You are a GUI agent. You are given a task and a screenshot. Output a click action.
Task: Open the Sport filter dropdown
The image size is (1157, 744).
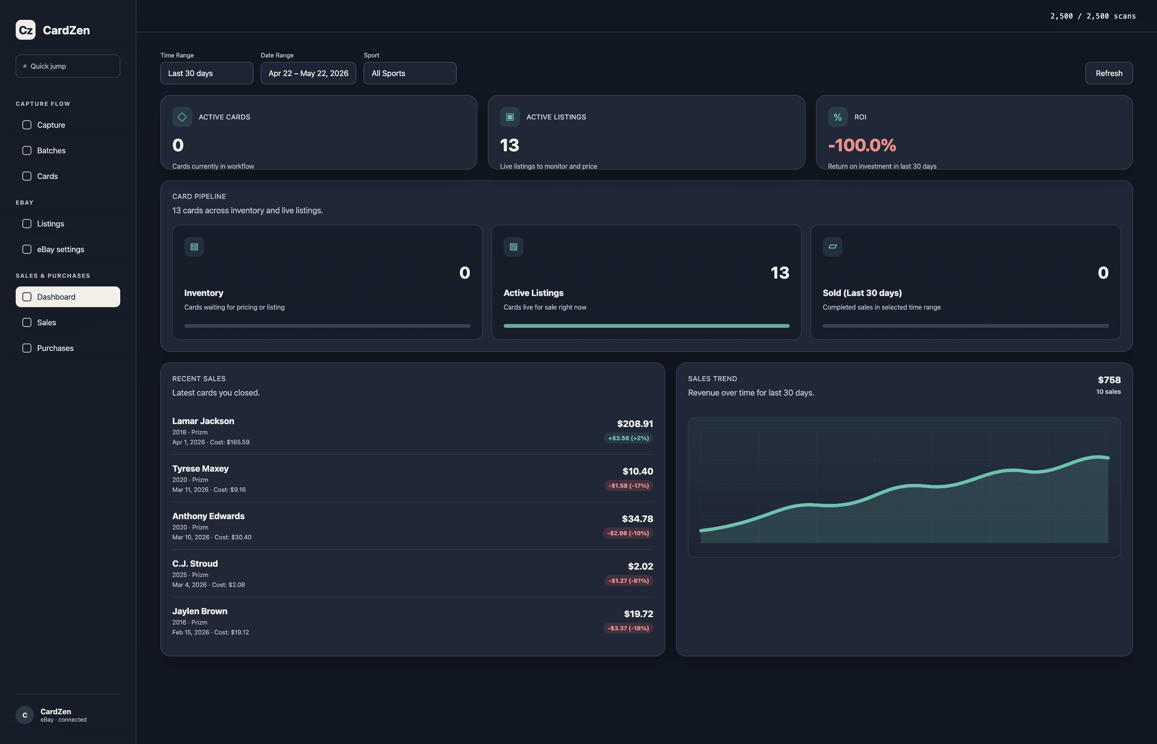pos(410,73)
